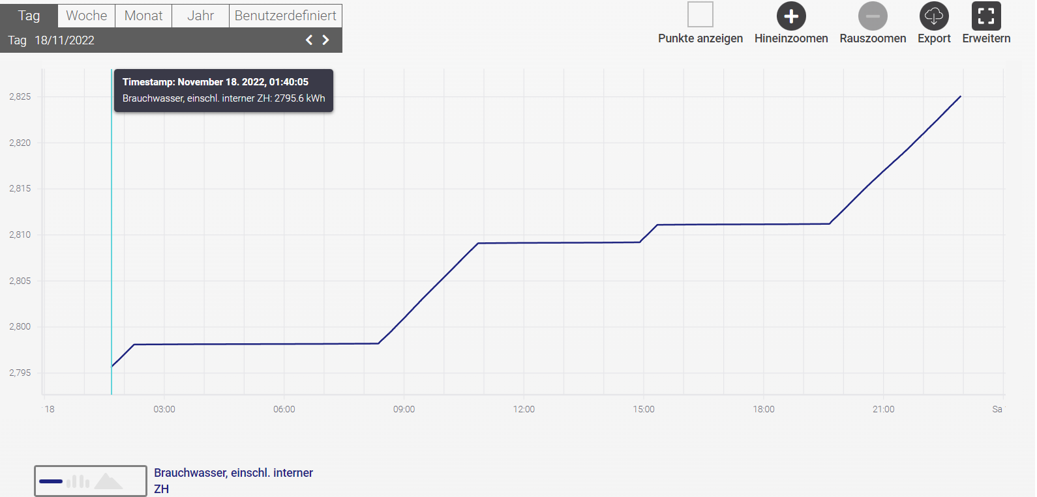Click the Brauchwasser, einschl. interner ZH legend label
The image size is (1037, 497).
coord(233,481)
